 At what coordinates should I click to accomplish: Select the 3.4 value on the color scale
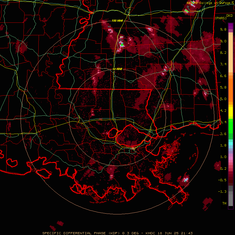click(223, 122)
